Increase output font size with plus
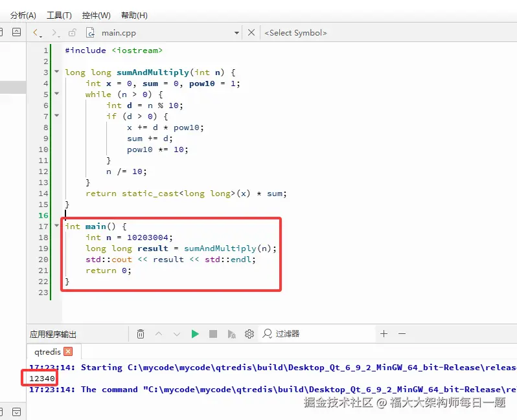Screen dimensions: 517x420 [384, 334]
